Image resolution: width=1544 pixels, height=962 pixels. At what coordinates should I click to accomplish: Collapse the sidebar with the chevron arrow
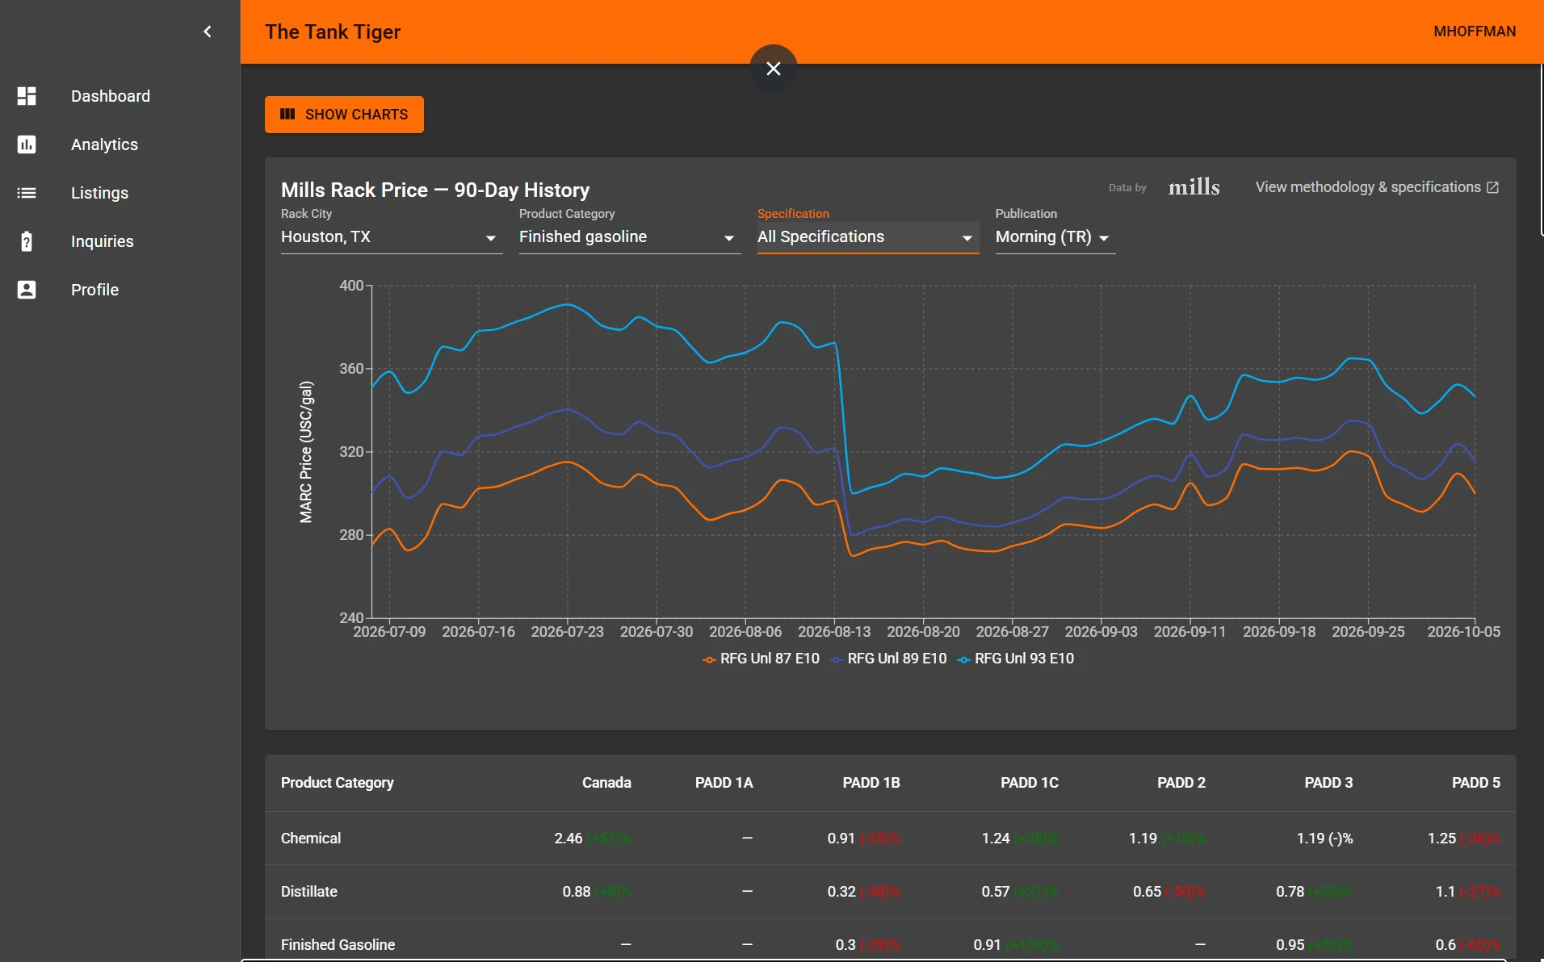(x=208, y=31)
